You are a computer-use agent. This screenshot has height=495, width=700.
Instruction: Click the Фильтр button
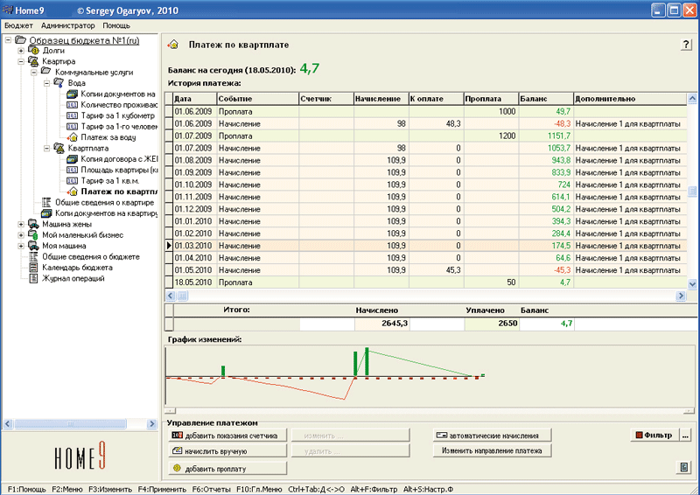(654, 435)
